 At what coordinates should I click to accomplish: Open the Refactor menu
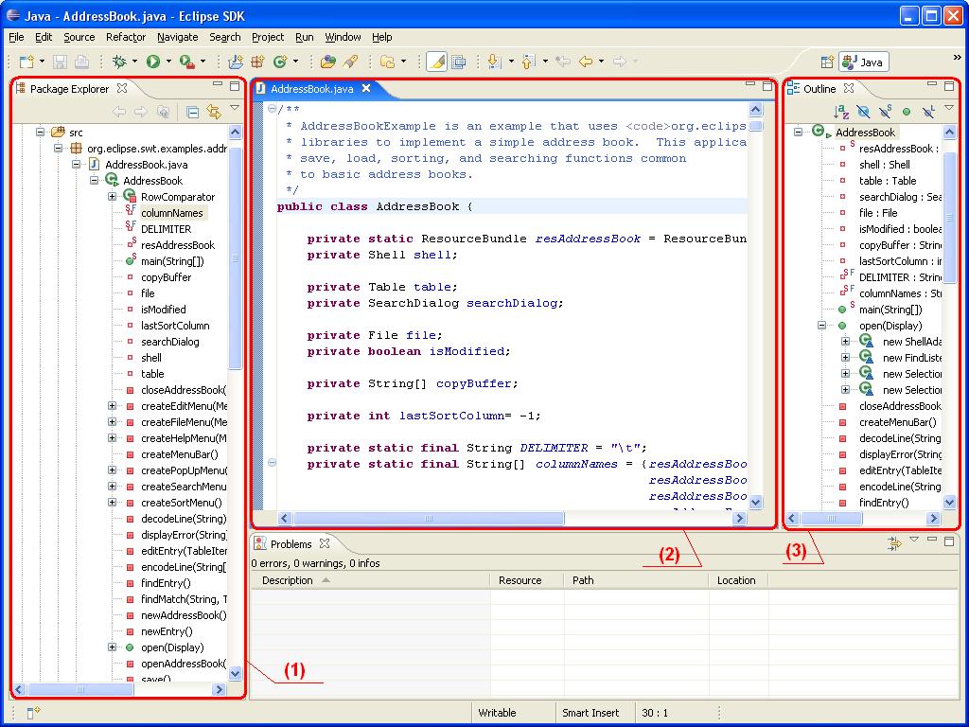(x=126, y=37)
